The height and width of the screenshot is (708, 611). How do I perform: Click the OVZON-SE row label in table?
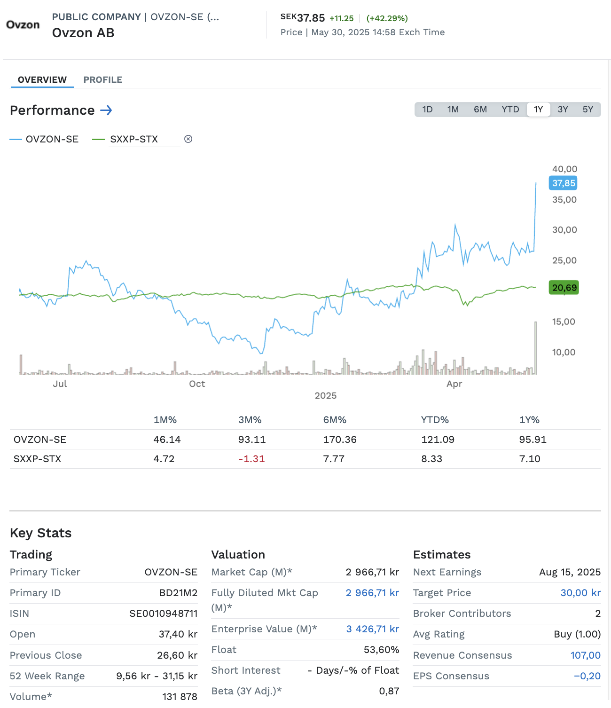coord(40,440)
